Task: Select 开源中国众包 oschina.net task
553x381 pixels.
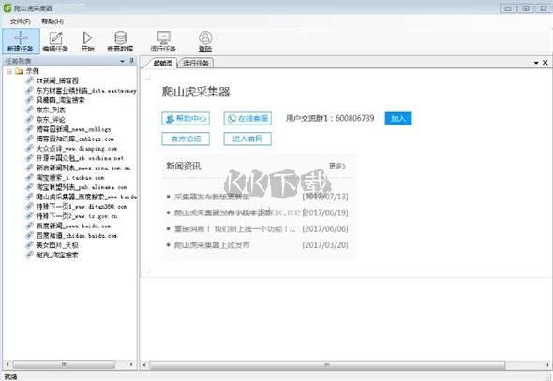Action: click(x=80, y=158)
